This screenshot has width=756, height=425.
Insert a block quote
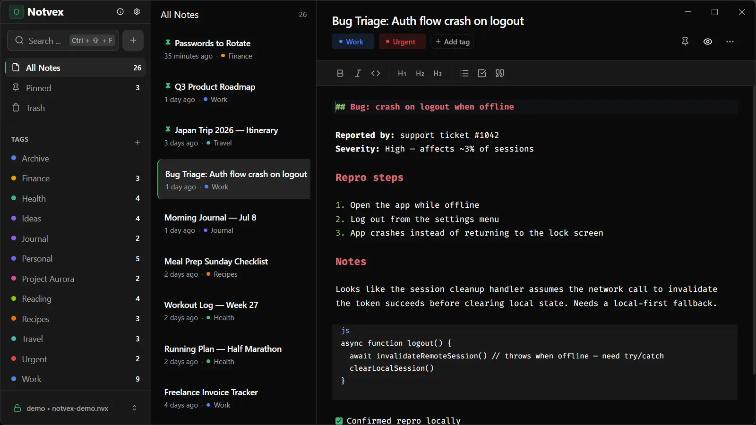pyautogui.click(x=500, y=73)
